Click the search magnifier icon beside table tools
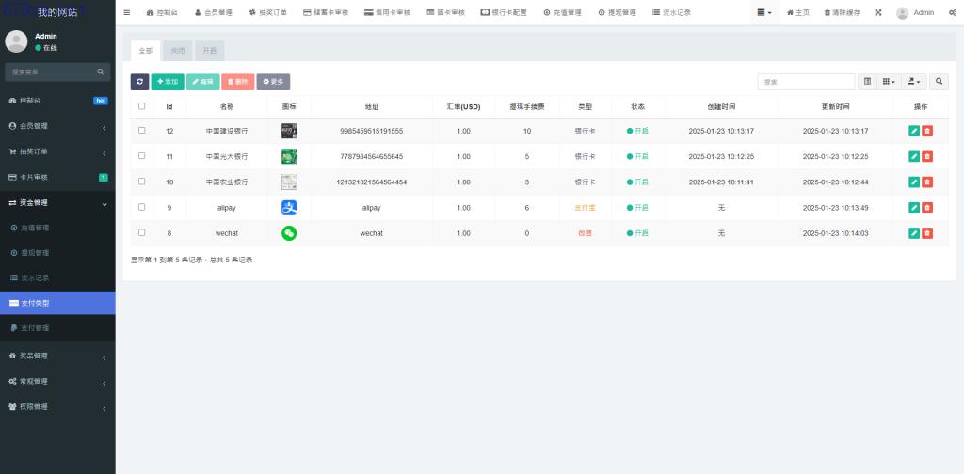 pos(940,82)
